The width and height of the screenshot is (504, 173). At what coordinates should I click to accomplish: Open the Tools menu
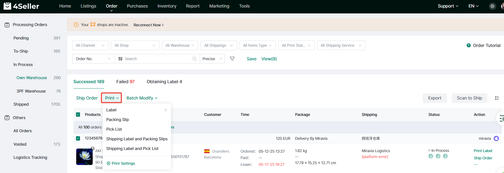click(244, 6)
